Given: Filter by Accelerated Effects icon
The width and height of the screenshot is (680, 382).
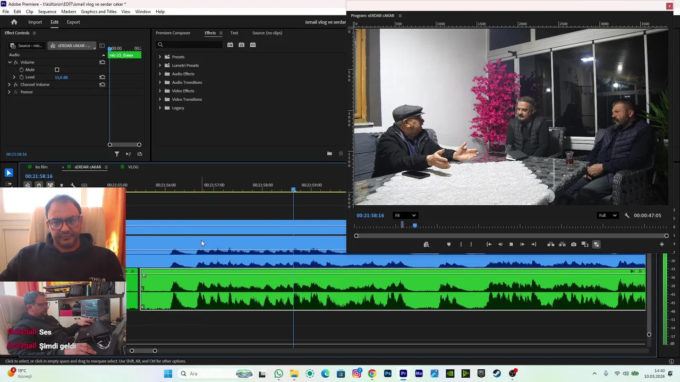Looking at the screenshot, I should (x=230, y=45).
